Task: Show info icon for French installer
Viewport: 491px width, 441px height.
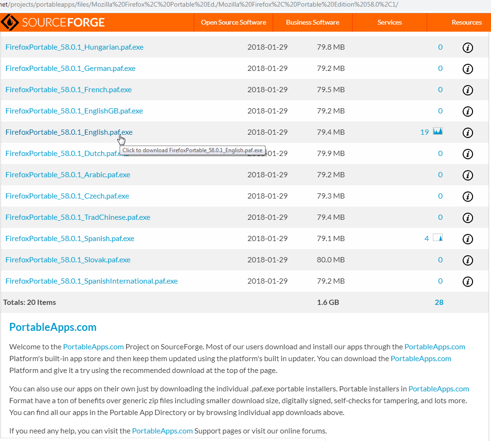Action: pyautogui.click(x=467, y=90)
